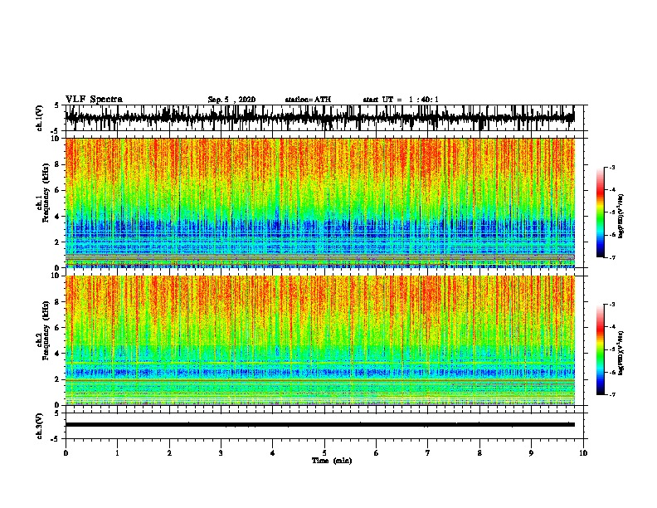This screenshot has width=657, height=508.
Task: Click the time axis tick label "3"
Action: pos(221,453)
